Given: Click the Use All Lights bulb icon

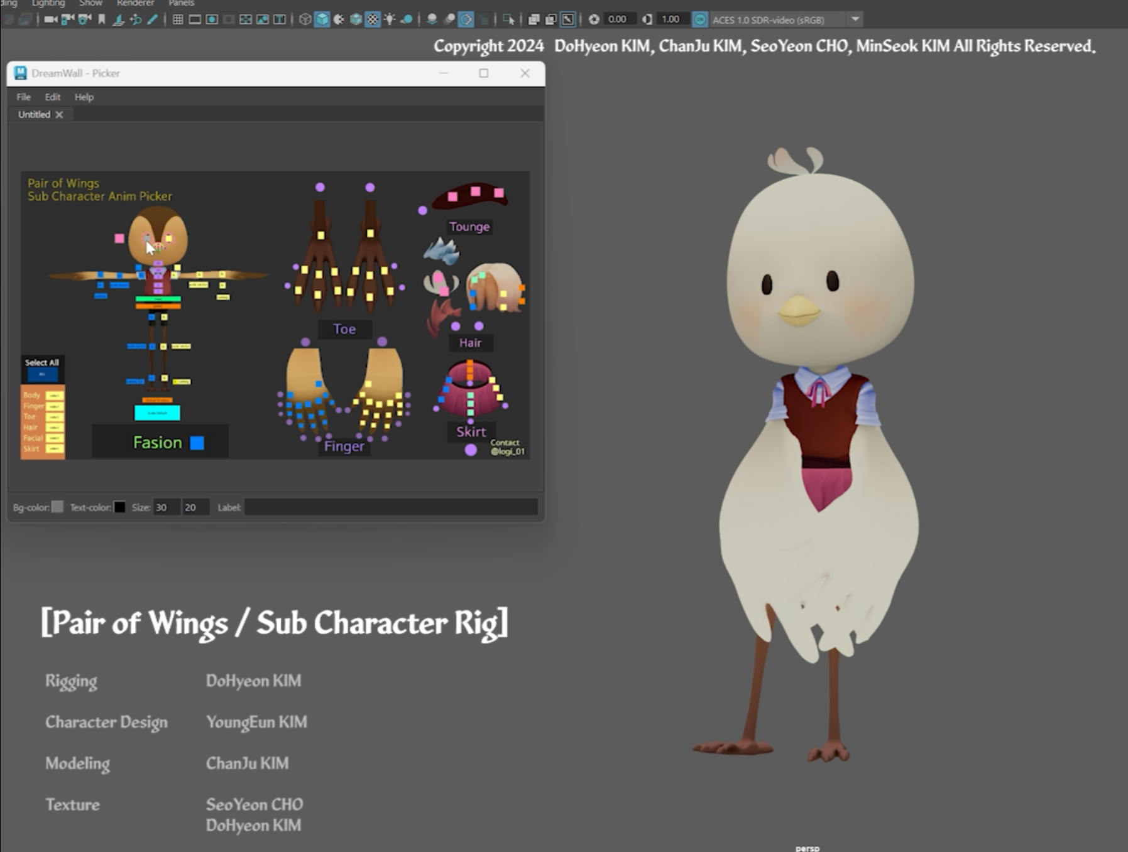Looking at the screenshot, I should click(390, 19).
